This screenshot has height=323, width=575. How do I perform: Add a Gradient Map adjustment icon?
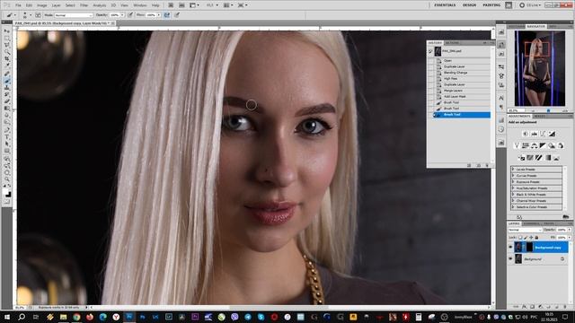point(547,158)
